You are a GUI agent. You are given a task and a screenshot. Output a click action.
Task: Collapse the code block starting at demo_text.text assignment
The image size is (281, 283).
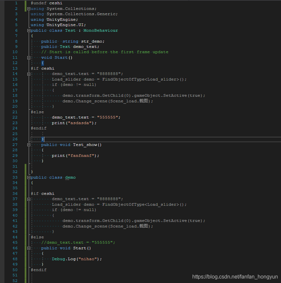point(29,74)
